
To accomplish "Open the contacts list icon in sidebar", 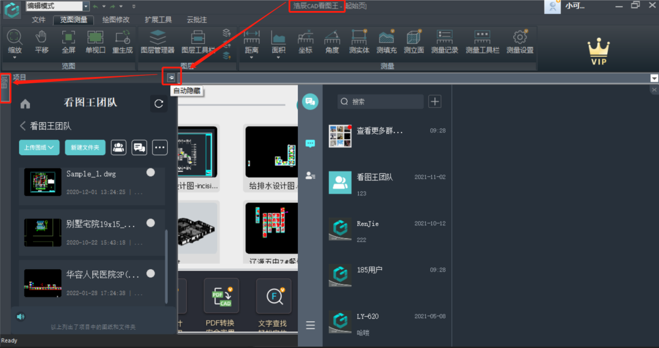I will (x=310, y=175).
